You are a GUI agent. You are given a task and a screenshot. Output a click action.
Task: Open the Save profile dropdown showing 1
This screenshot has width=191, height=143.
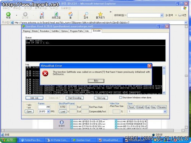tap(165, 111)
